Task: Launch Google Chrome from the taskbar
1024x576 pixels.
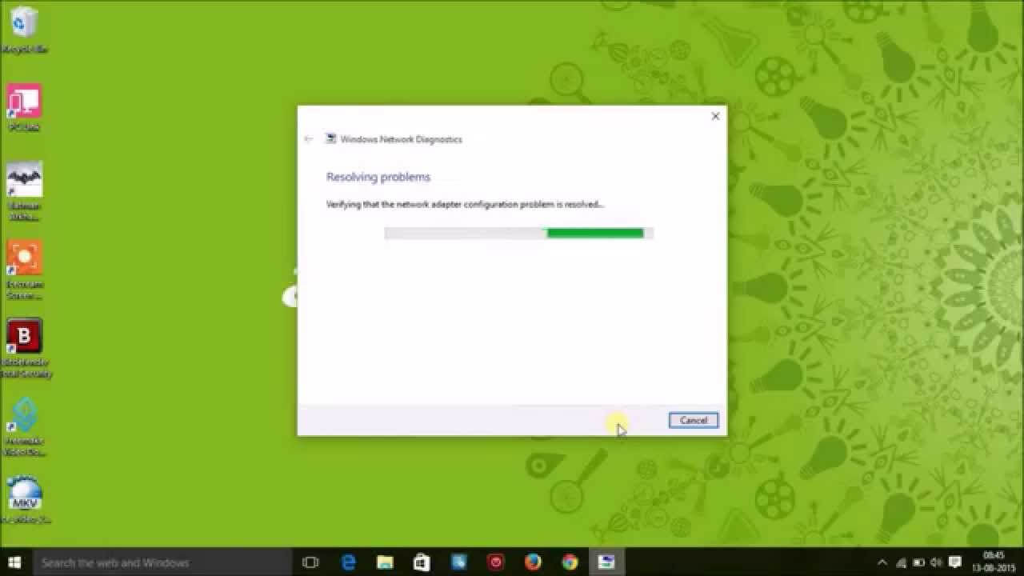Action: coord(570,562)
